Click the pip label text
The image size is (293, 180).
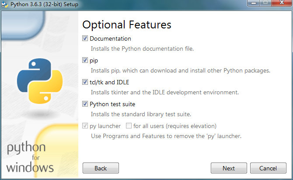click(x=94, y=61)
